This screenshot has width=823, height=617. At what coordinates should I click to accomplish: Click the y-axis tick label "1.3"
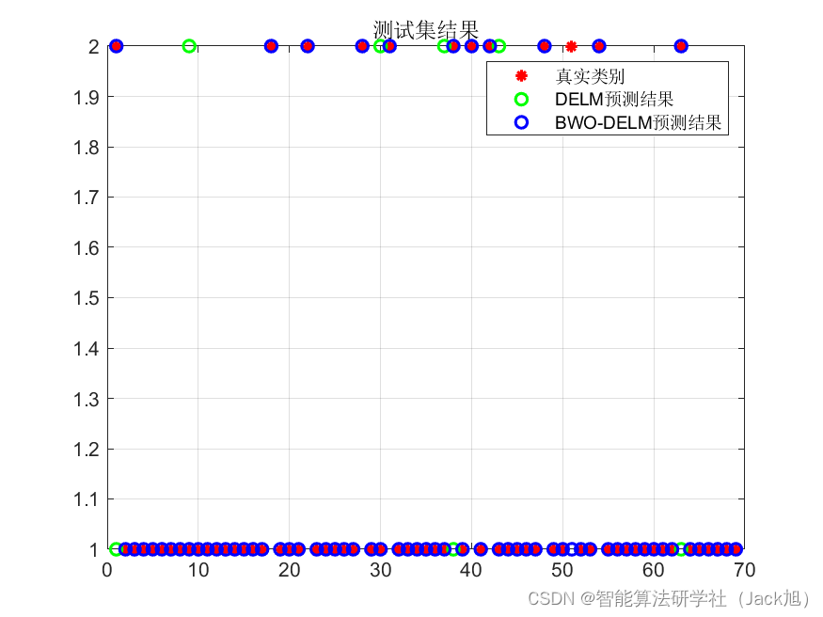[87, 400]
